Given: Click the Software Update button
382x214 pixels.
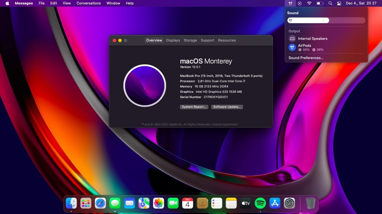Looking at the screenshot, I should tap(227, 107).
